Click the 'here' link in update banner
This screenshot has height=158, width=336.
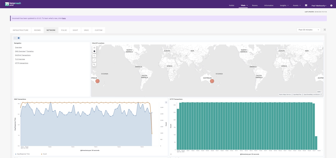click(64, 18)
